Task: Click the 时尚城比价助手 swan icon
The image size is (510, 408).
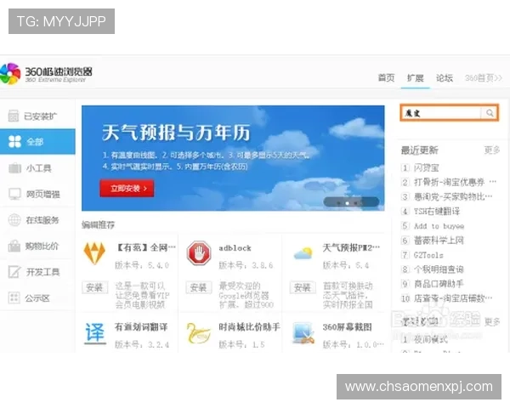Action: (x=199, y=333)
